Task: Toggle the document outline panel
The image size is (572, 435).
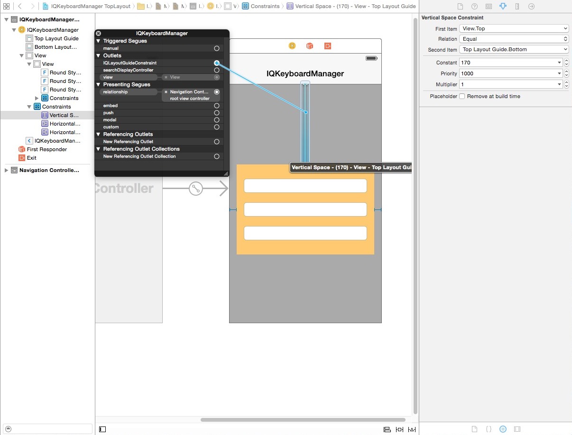Action: 102,429
